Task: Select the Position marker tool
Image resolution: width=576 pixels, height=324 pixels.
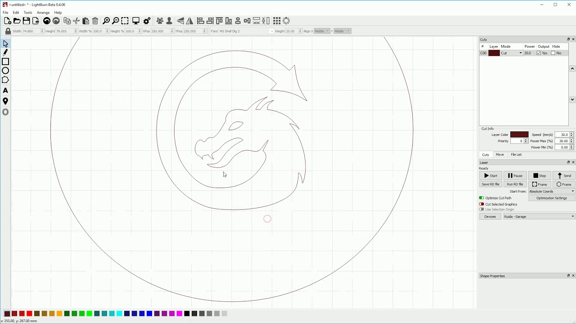Action: [5, 101]
